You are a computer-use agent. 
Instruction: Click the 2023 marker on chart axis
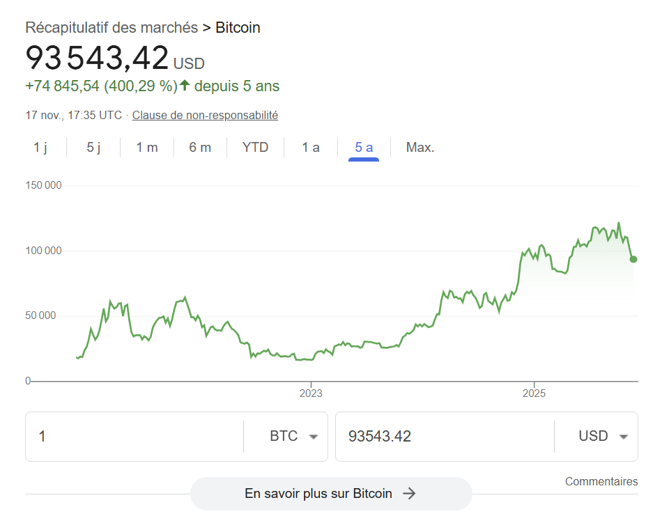click(x=311, y=393)
